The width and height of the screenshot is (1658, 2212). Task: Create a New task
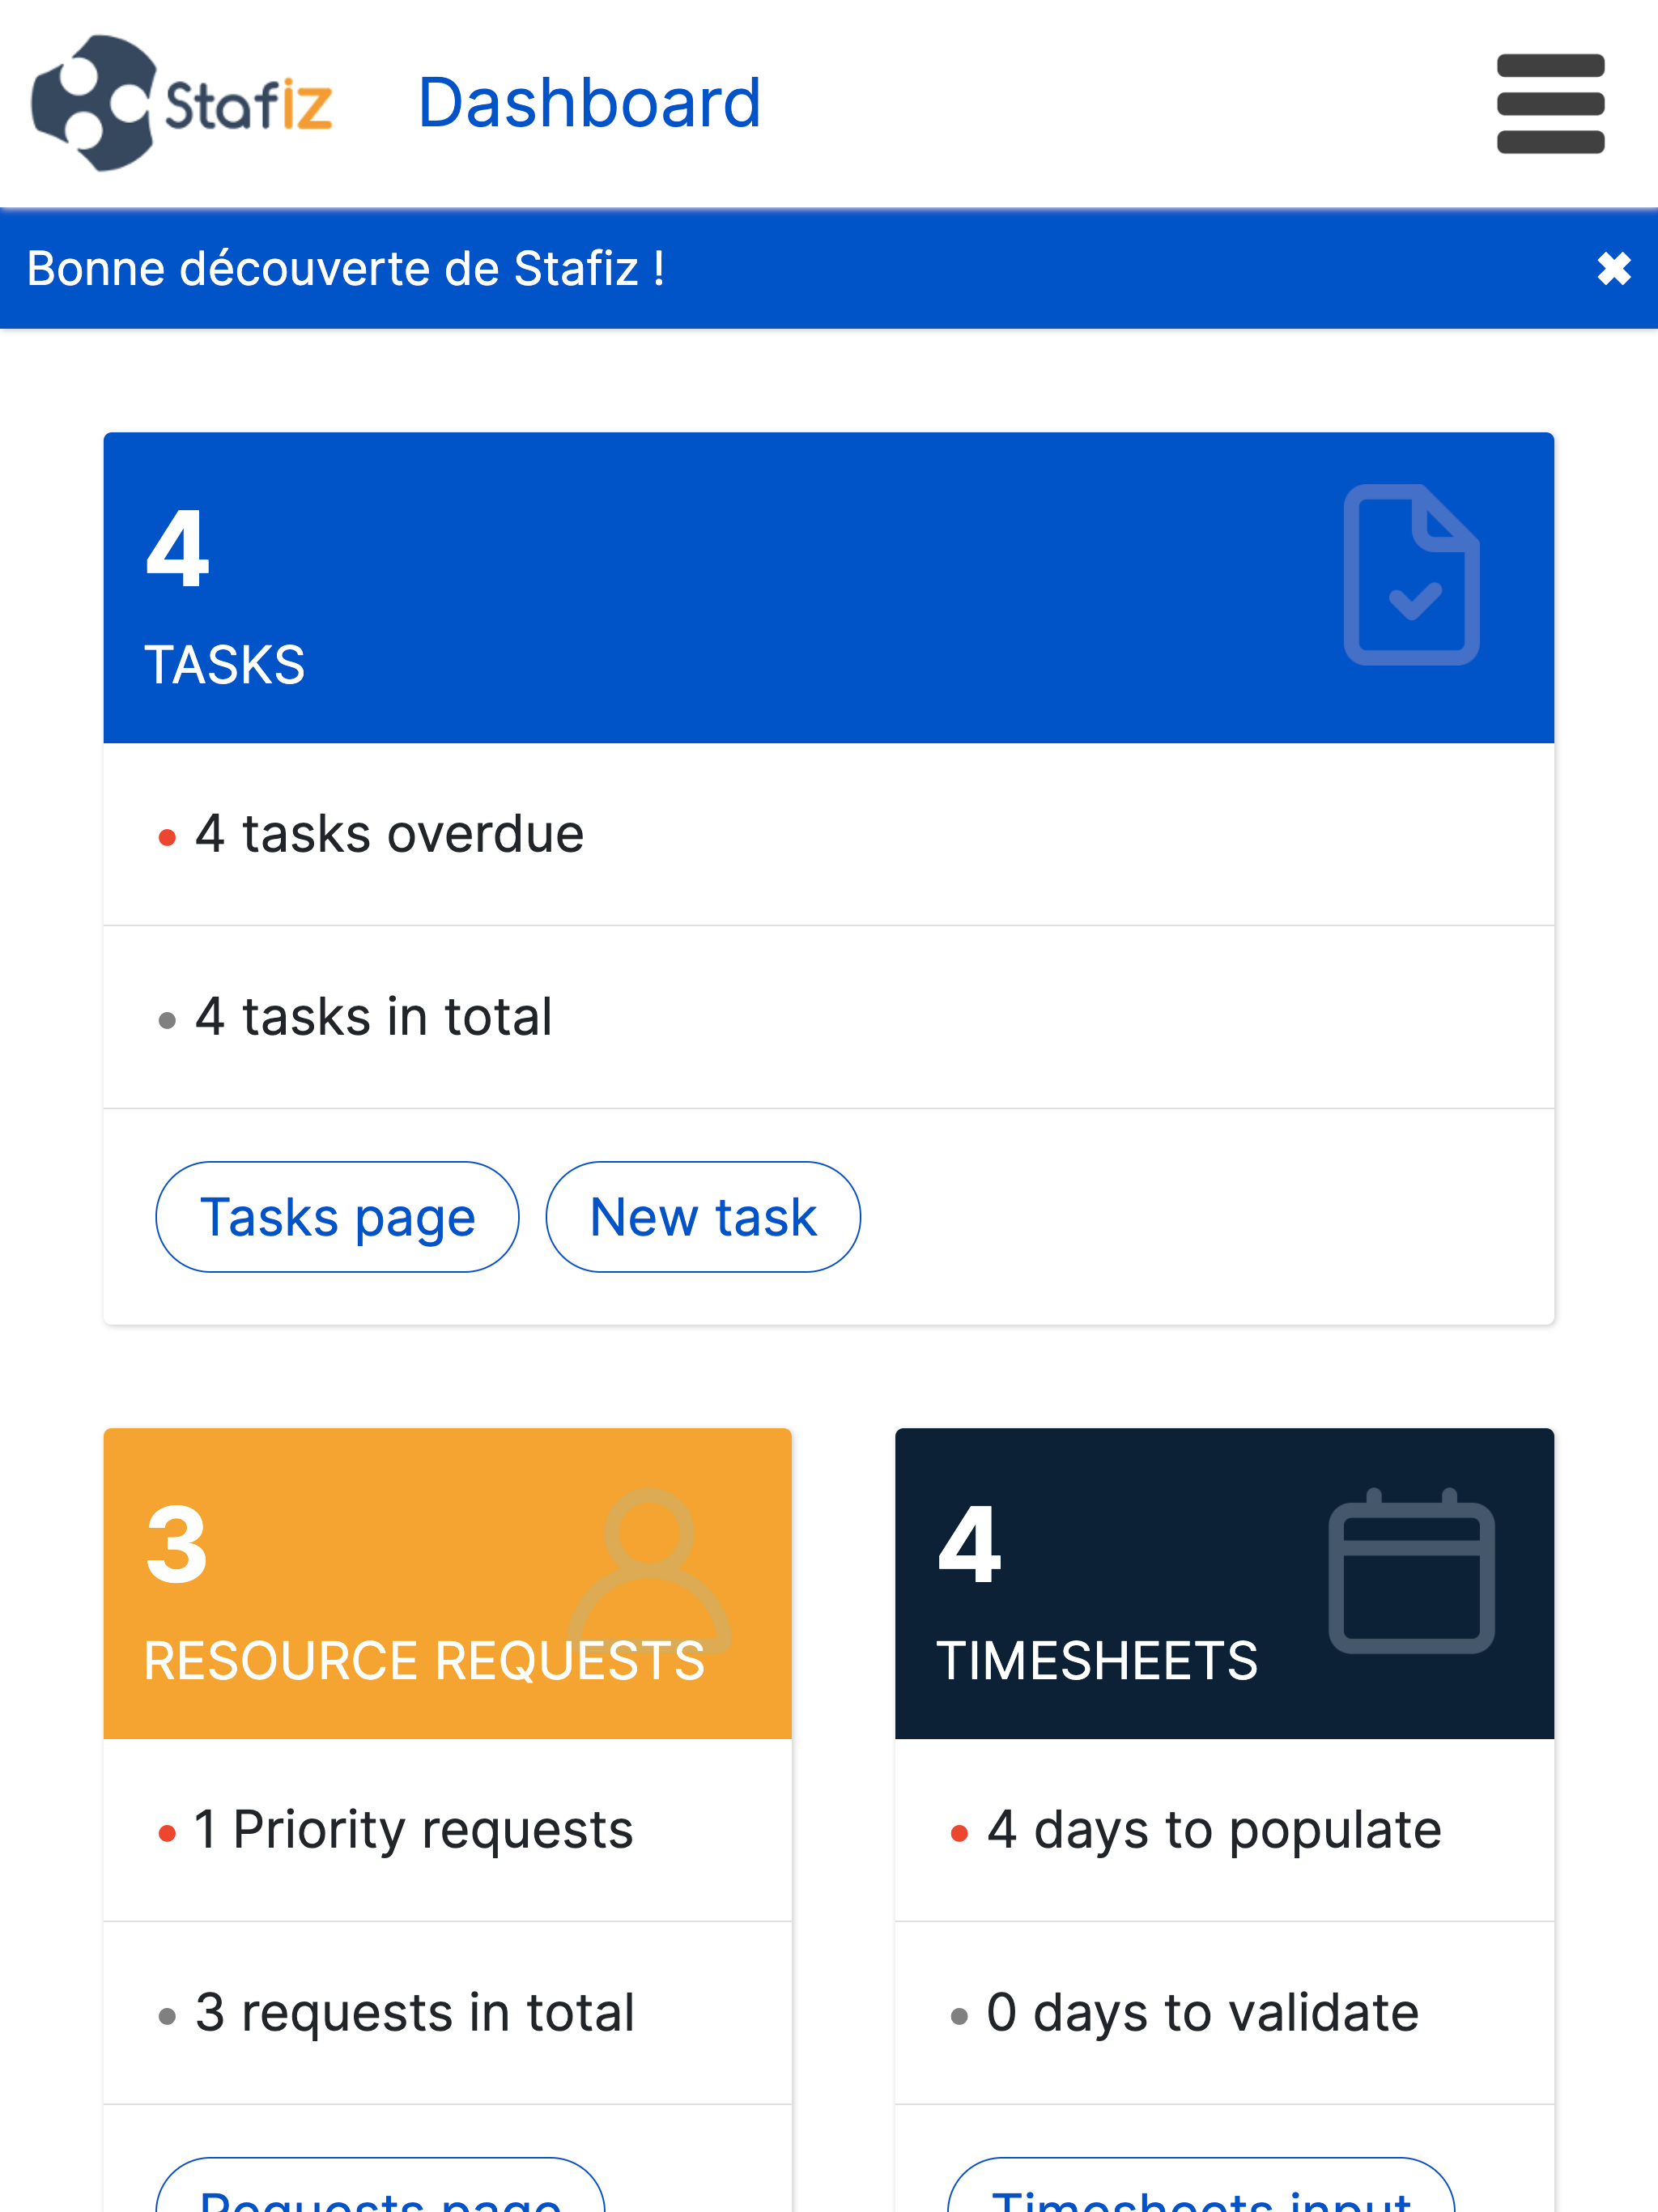(703, 1217)
